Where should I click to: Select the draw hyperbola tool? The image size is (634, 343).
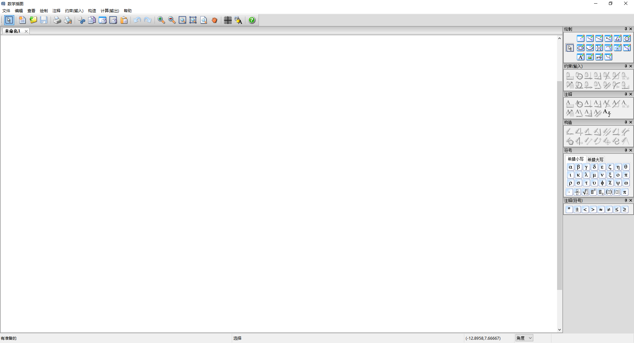[599, 47]
